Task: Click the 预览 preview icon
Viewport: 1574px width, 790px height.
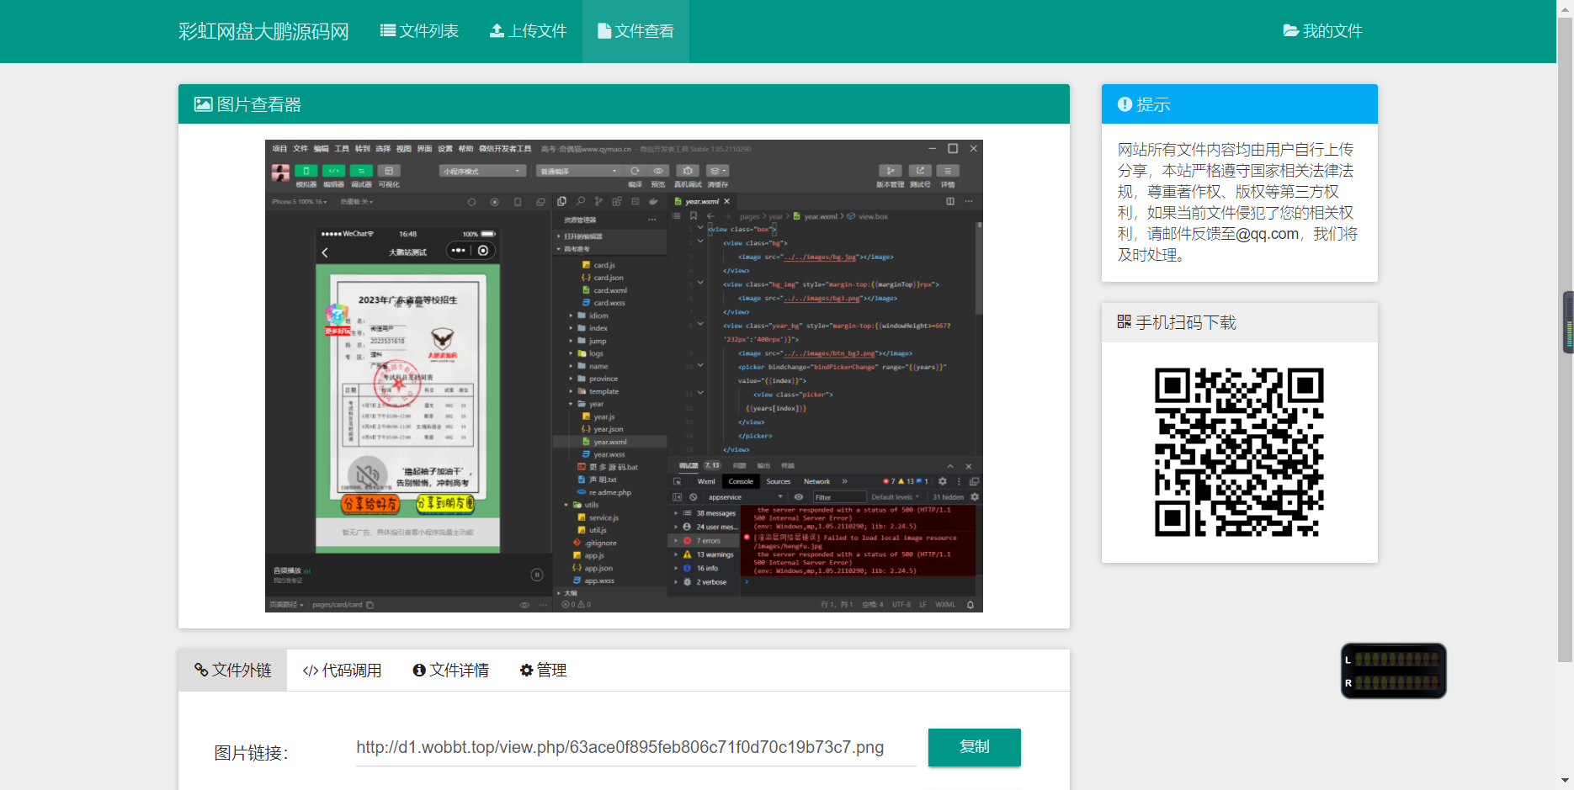Action: point(658,170)
